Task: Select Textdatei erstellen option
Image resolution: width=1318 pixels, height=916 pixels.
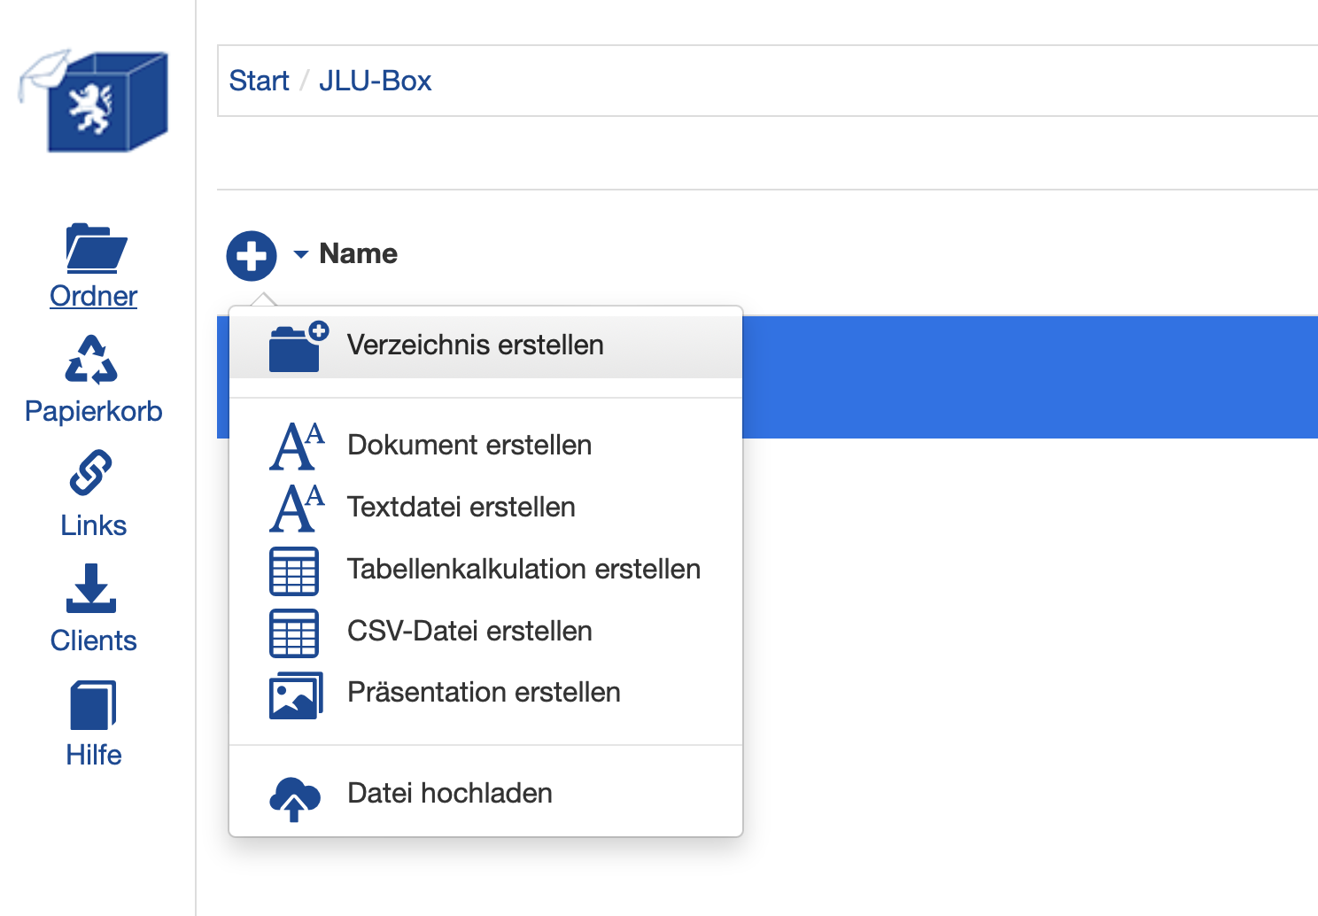Action: pyautogui.click(x=461, y=507)
